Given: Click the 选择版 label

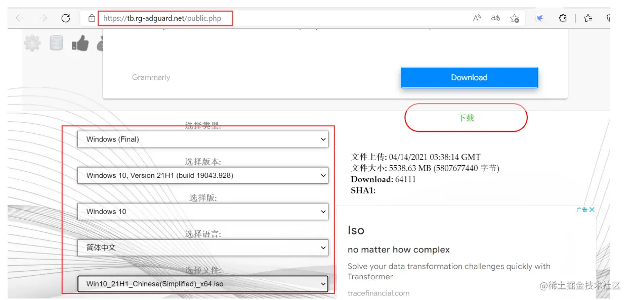Looking at the screenshot, I should [x=203, y=198].
